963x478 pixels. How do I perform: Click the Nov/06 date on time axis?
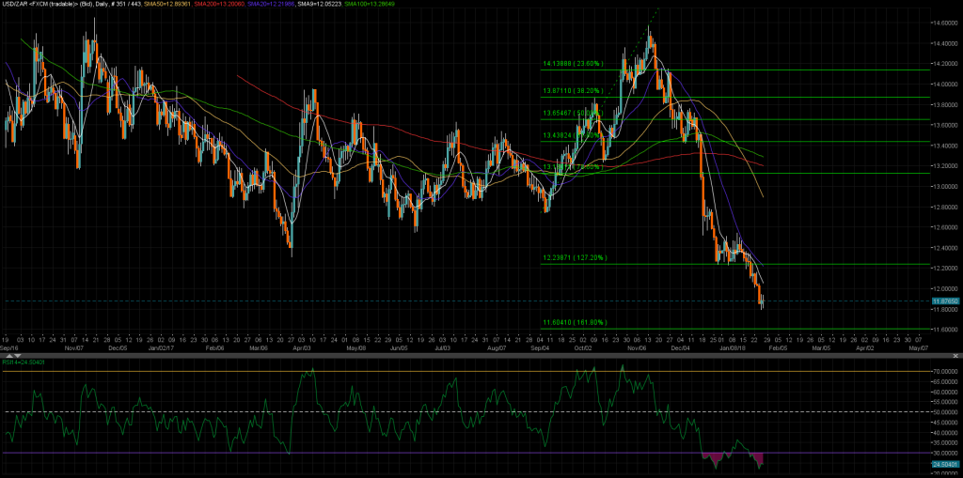click(637, 347)
